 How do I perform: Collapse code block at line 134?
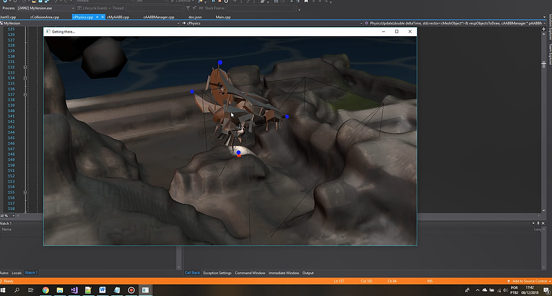(x=25, y=78)
